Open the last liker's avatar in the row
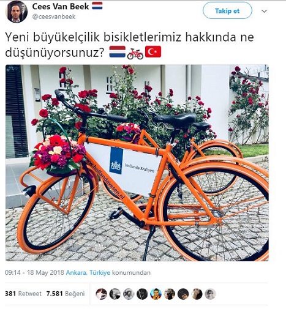286x309 pixels. pyautogui.click(x=210, y=294)
